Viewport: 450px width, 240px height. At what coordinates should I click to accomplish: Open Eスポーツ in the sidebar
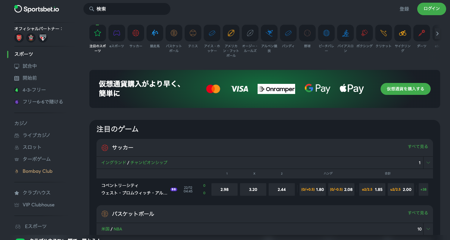click(31, 226)
